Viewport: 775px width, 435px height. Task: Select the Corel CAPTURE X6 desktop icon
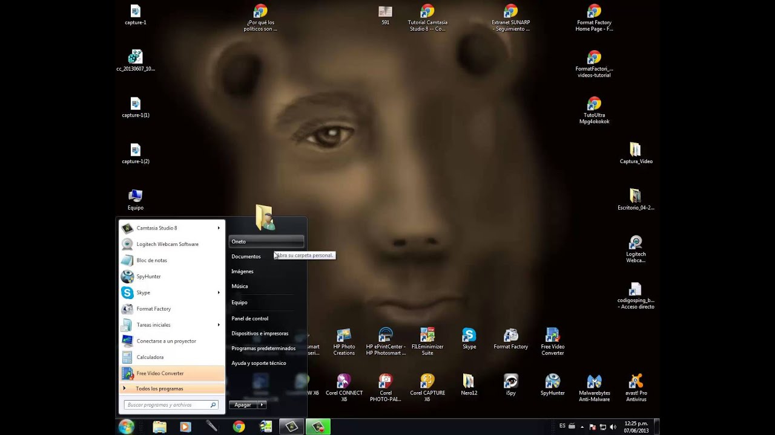click(x=427, y=388)
